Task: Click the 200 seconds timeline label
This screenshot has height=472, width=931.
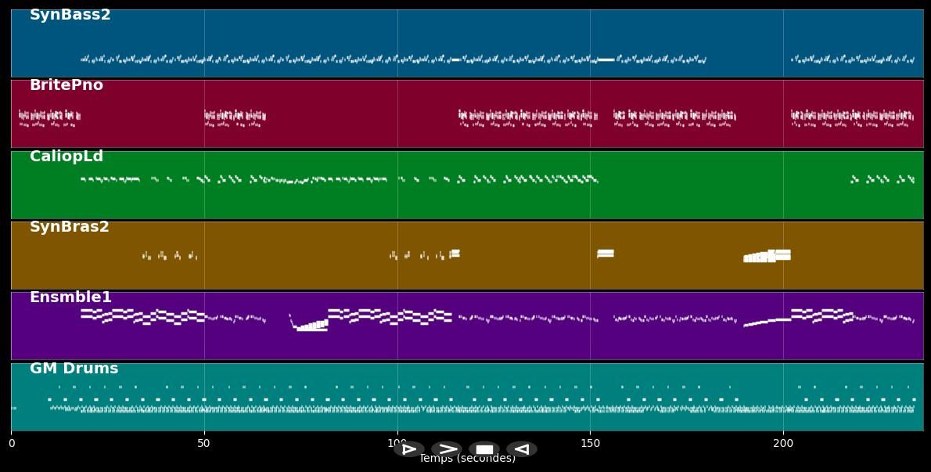Action: (x=783, y=442)
